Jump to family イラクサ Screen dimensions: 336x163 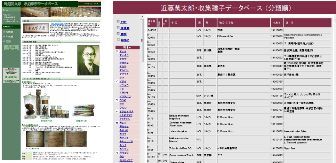coord(124,93)
